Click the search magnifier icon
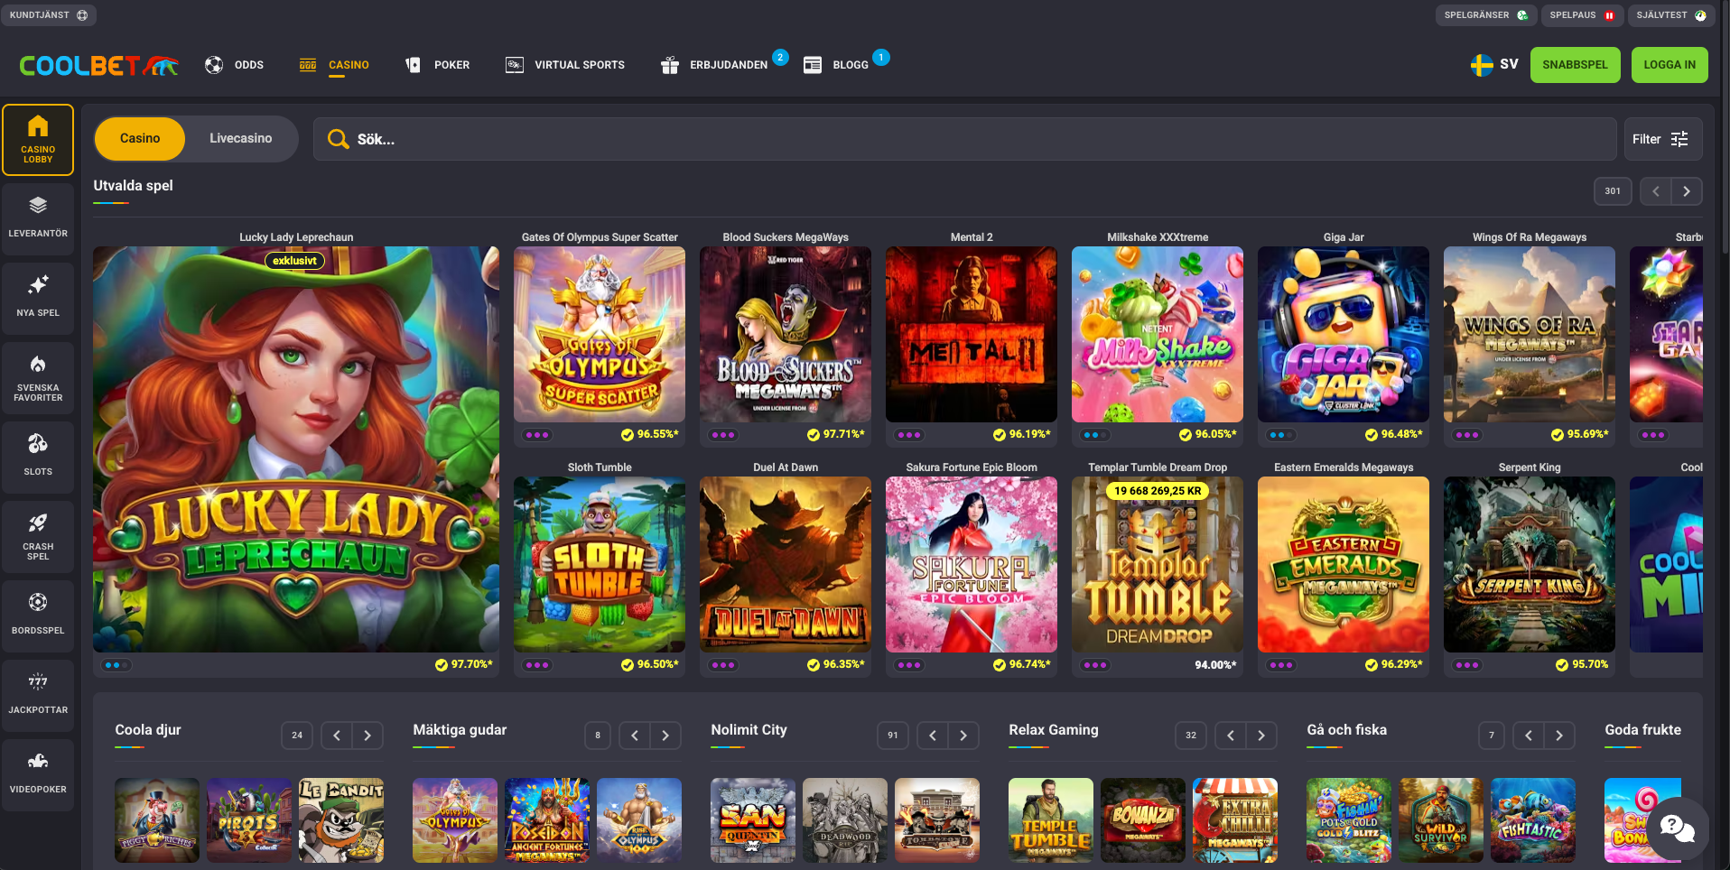1730x870 pixels. [338, 139]
